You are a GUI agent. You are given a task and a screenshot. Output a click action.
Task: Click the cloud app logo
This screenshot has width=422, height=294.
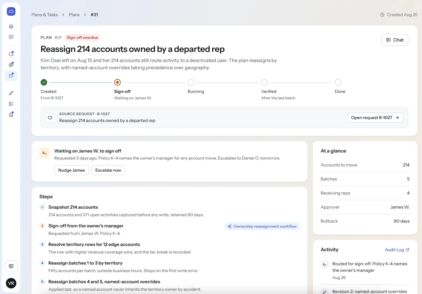pyautogui.click(x=11, y=12)
